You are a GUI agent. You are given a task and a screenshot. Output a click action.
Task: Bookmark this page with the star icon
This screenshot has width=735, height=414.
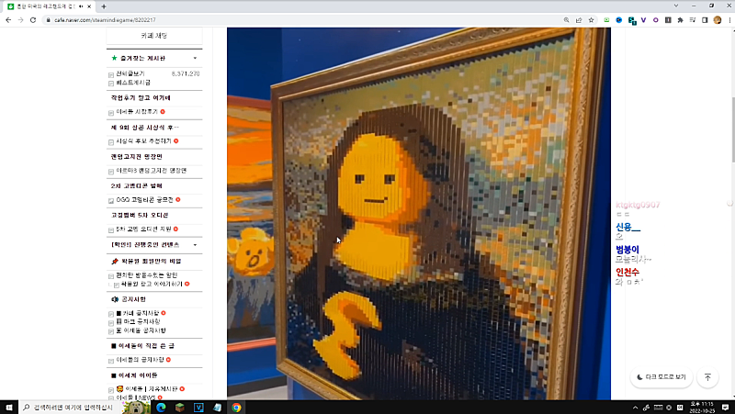[591, 20]
